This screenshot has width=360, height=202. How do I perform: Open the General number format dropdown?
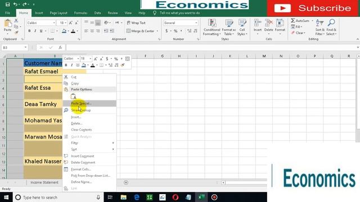(x=196, y=23)
